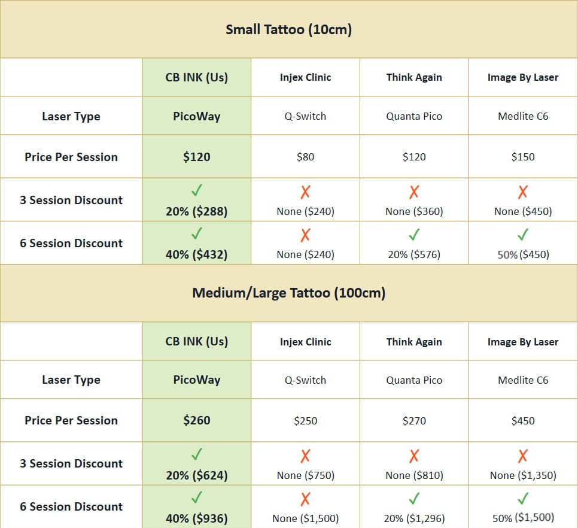Click red X above None ($810)
This screenshot has height=528, width=578.
(414, 456)
